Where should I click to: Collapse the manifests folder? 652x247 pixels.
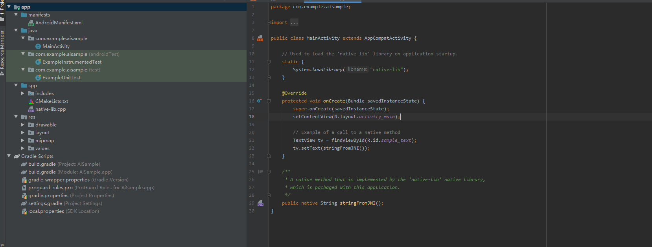(x=16, y=15)
